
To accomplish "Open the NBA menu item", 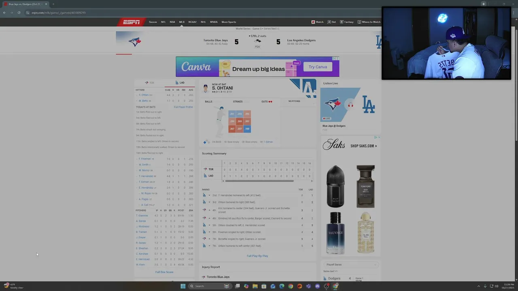I will 172,22.
